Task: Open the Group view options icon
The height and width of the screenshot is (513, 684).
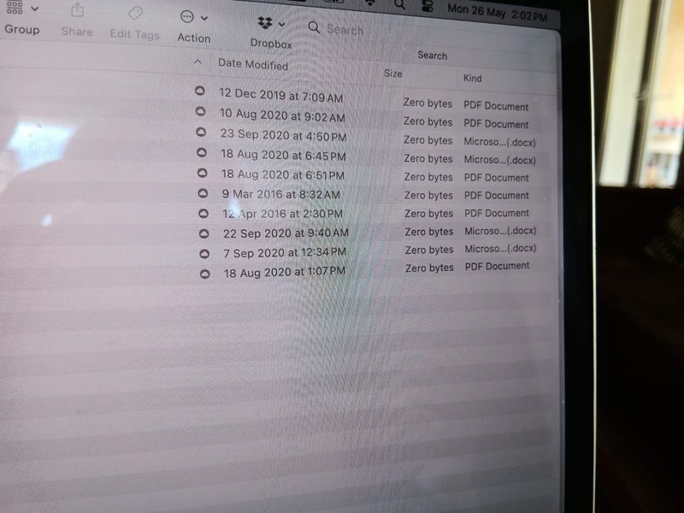Action: tap(15, 8)
